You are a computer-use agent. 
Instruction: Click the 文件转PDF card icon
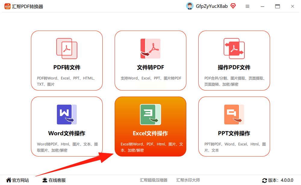tap(150, 49)
